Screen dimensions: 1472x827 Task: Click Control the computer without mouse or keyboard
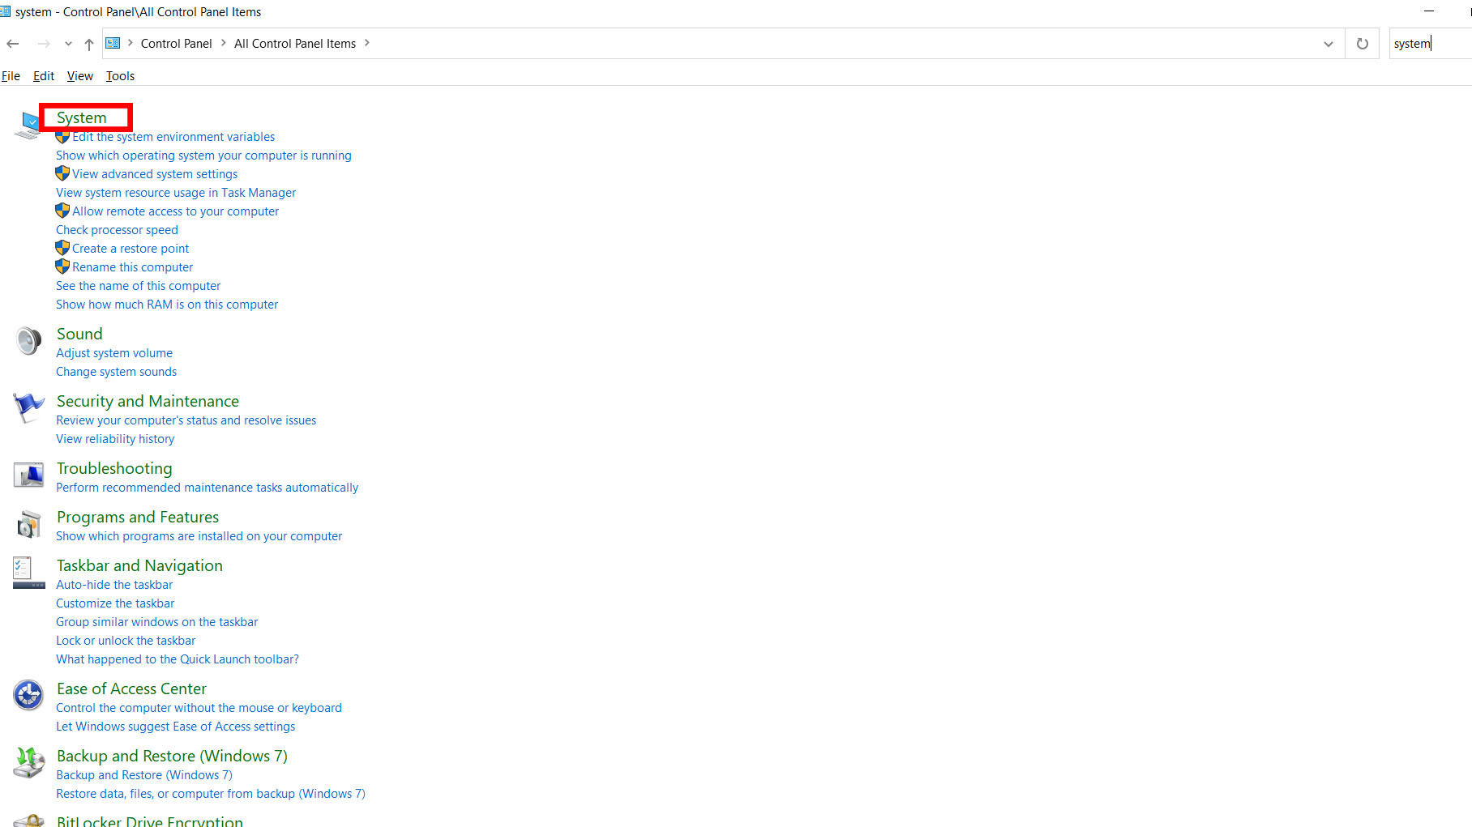(199, 708)
